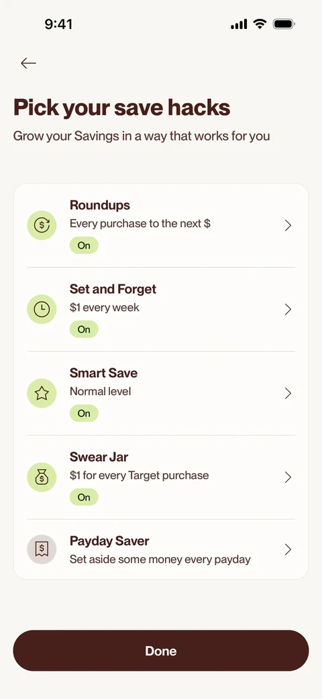The width and height of the screenshot is (322, 699).
Task: Click the Set and Forget clock icon
Action: click(42, 309)
